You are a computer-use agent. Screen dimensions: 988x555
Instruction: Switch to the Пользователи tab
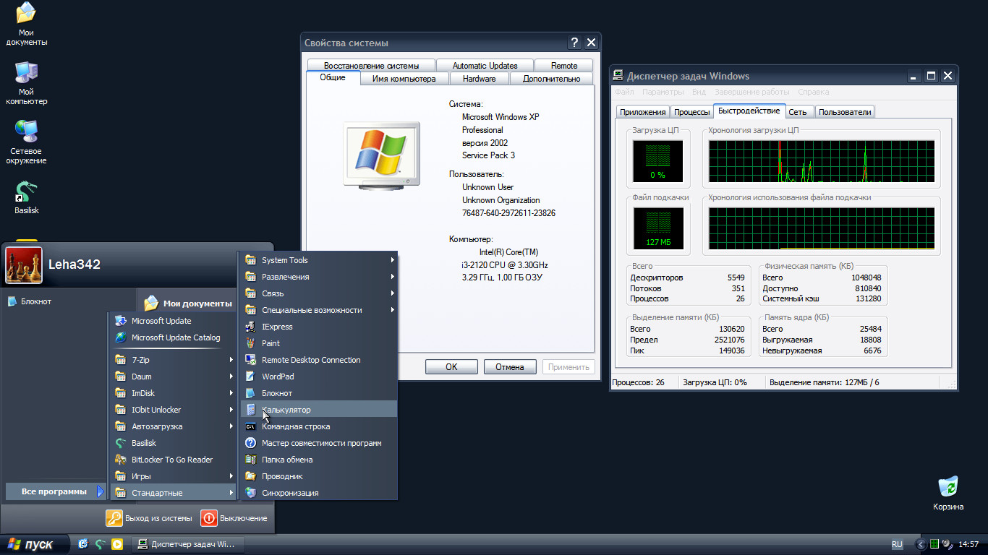click(845, 112)
